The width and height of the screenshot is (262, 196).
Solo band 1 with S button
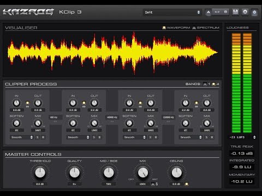click(38, 137)
